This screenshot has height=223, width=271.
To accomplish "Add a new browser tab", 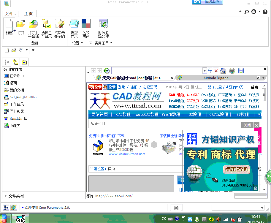I will (x=263, y=78).
